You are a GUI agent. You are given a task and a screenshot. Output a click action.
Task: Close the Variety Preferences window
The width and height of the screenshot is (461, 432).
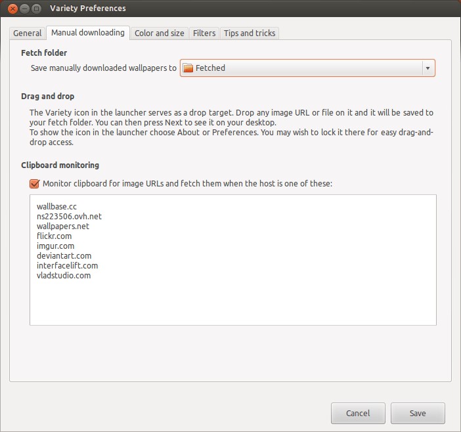[x=12, y=9]
